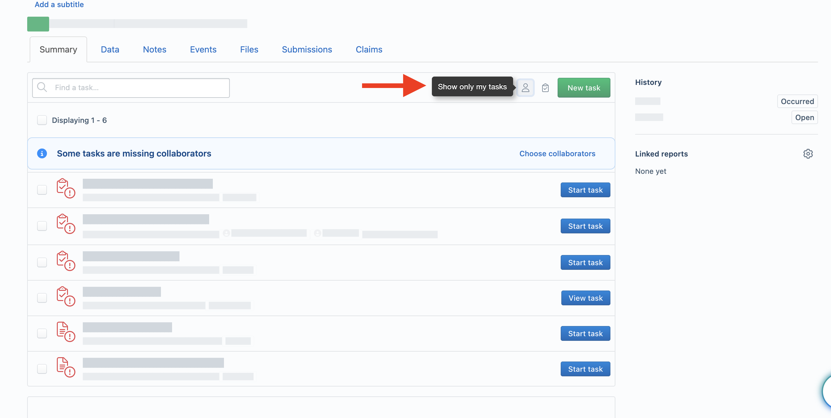Screen dimensions: 831x418
Task: Click first collaborator avatar in second task row
Action: coord(226,233)
